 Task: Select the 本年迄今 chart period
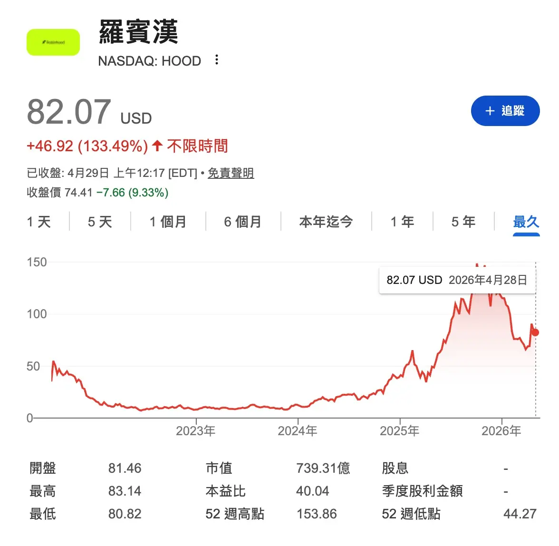(x=326, y=222)
